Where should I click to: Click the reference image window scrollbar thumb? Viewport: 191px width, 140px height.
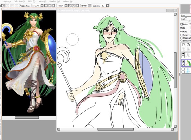point(27,117)
